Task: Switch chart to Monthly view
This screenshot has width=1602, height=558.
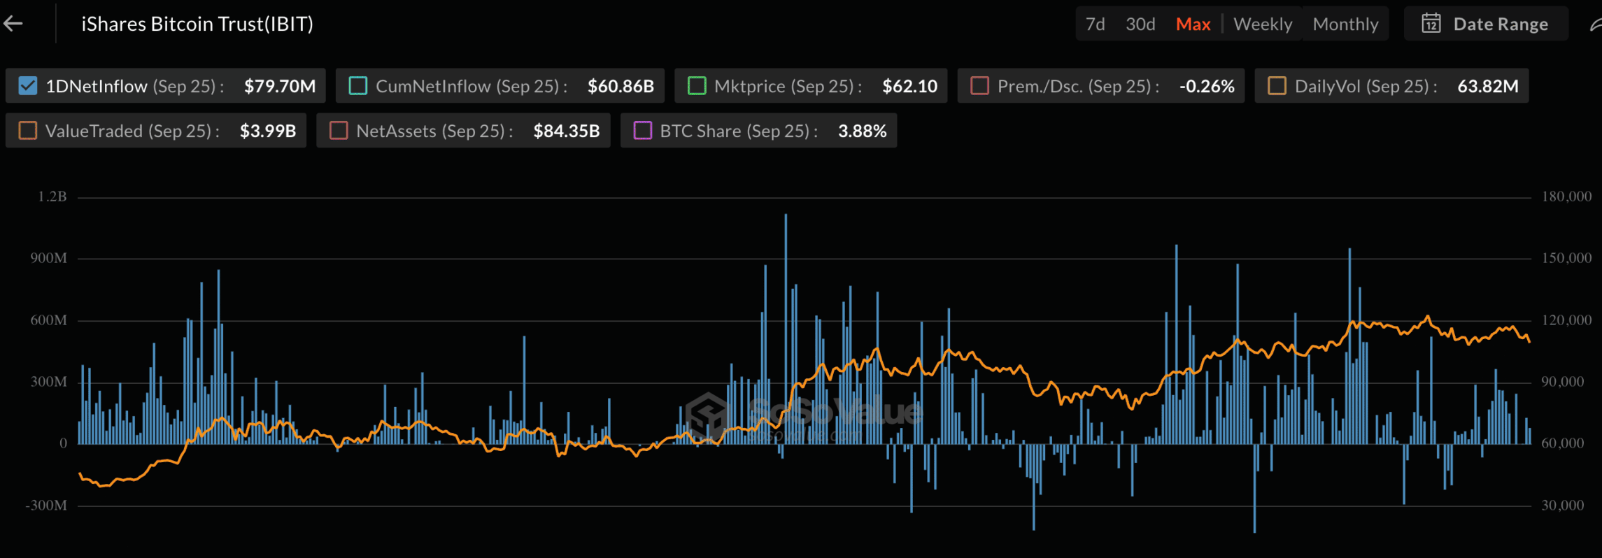Action: coord(1345,24)
